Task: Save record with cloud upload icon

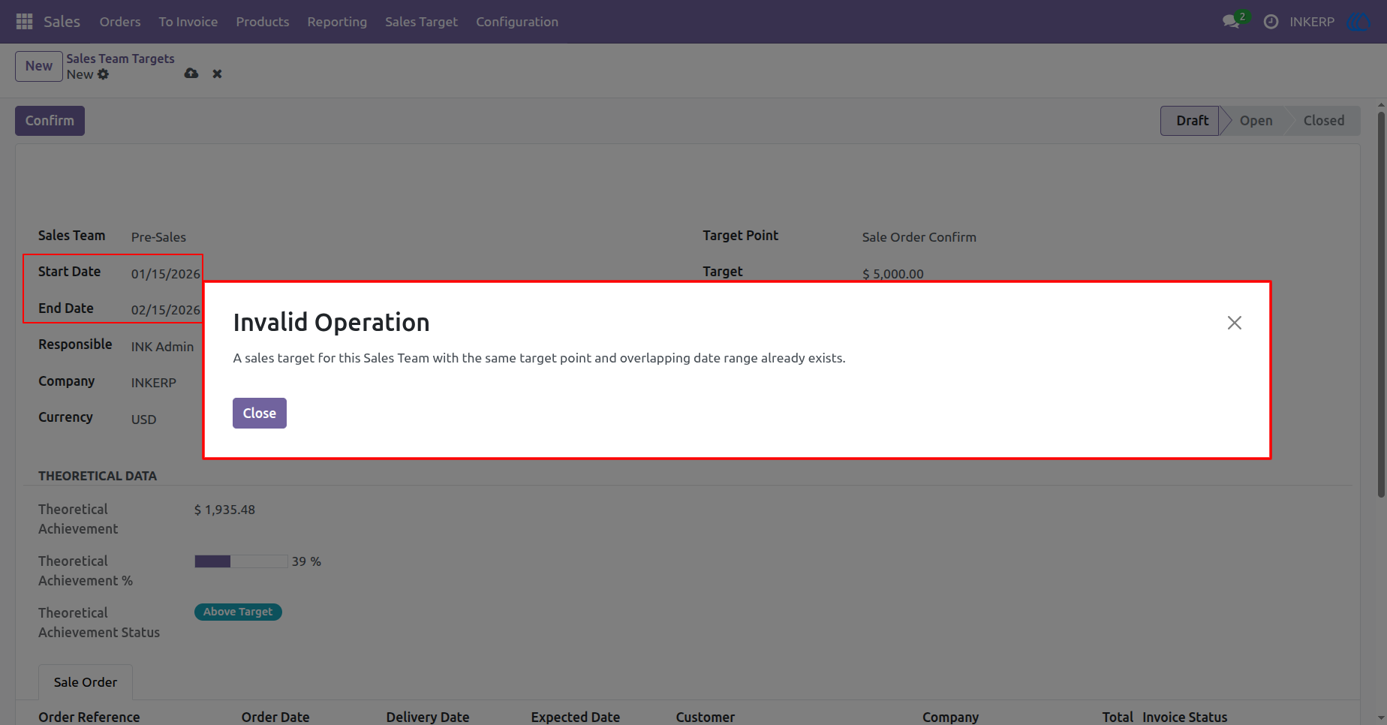Action: 191,74
